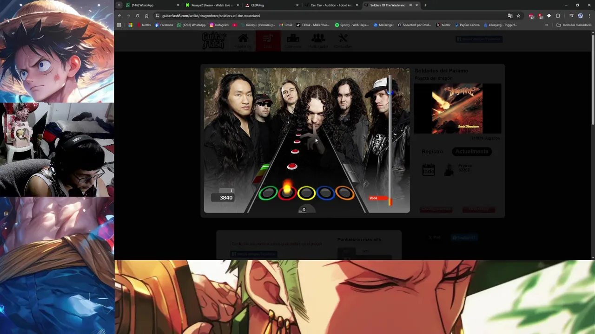595x334 pixels.
Task: Close the CEDAPug tab
Action: (x=297, y=5)
